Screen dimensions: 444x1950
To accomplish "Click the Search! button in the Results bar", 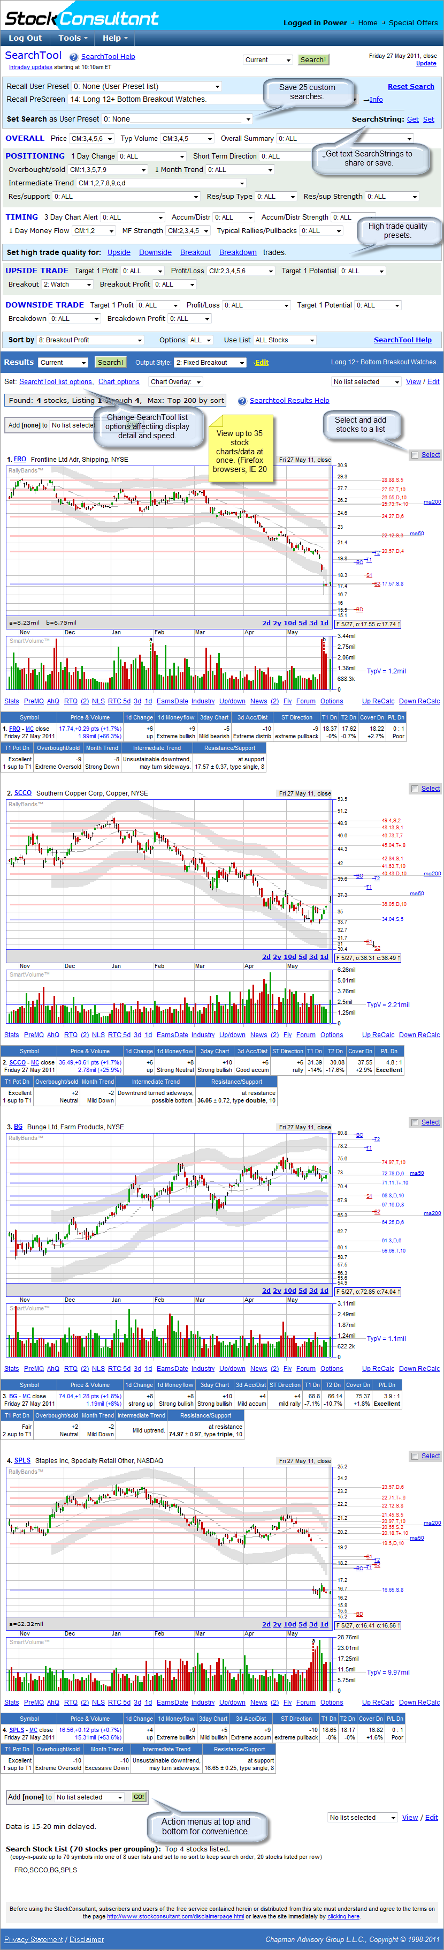I will point(110,363).
